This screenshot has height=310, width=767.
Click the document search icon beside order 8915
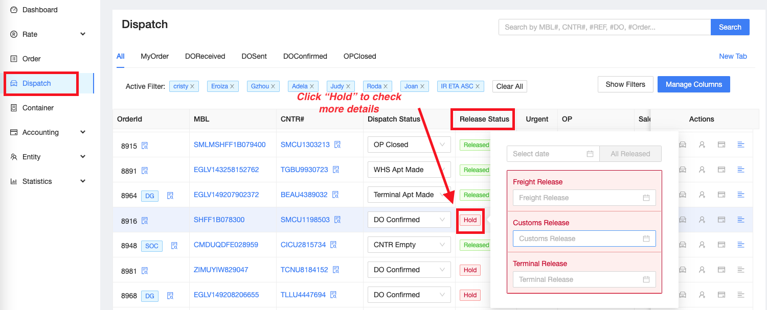point(145,146)
